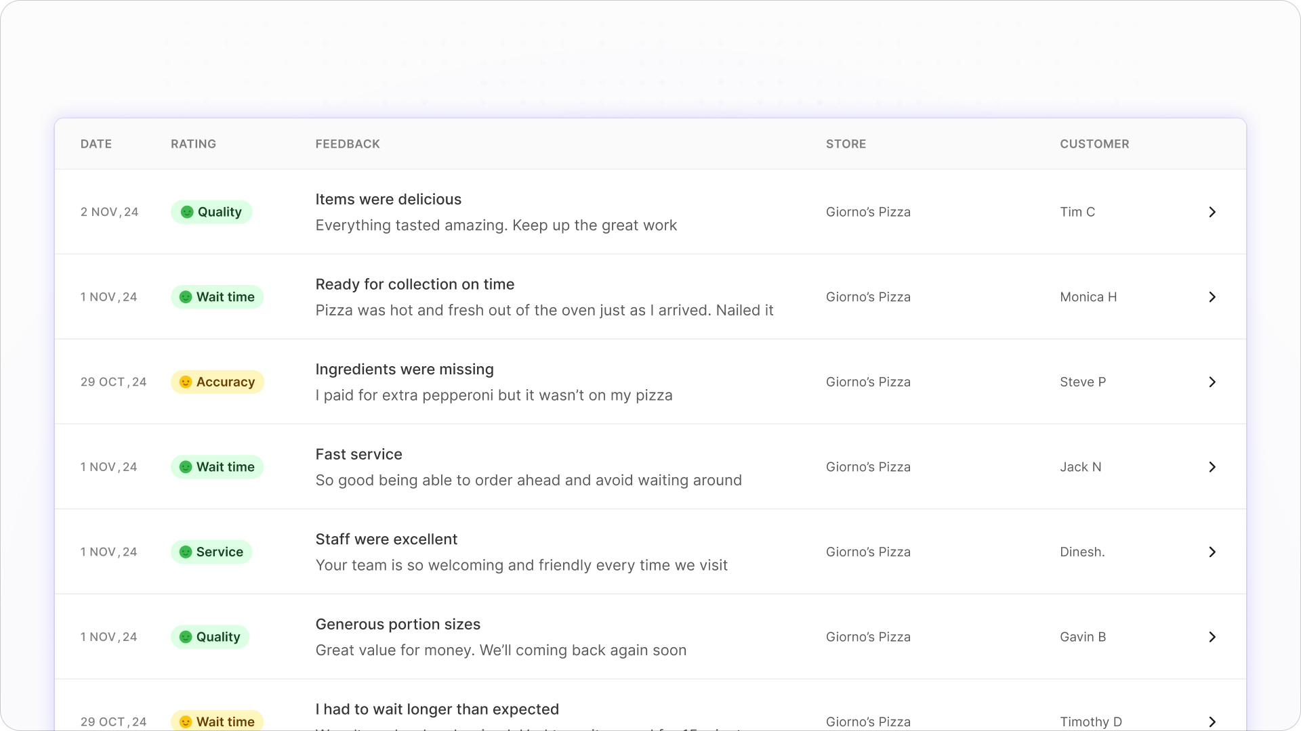Viewport: 1301px width, 731px height.
Task: Select the Quality rating label on Tim C's row
Action: coord(220,212)
